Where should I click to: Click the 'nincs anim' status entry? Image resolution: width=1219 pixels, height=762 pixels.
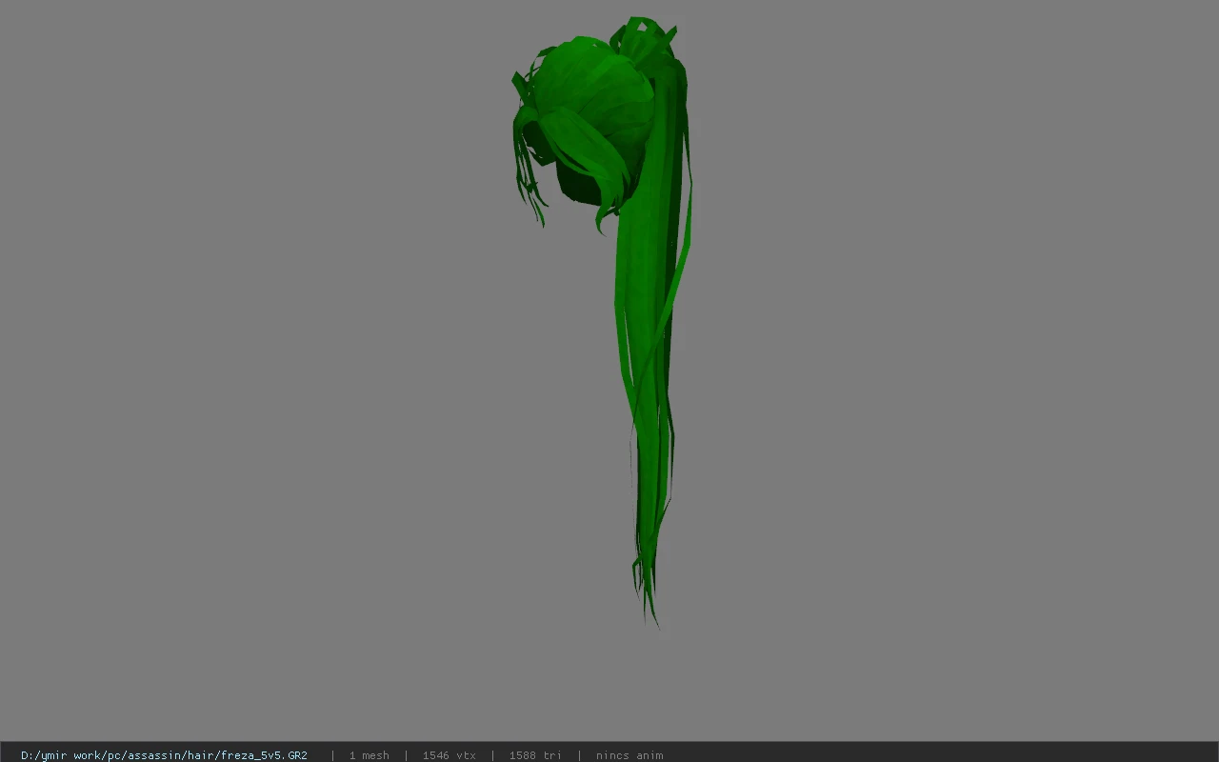pos(629,755)
